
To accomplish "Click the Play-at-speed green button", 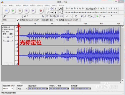I will [x=97, y=16].
